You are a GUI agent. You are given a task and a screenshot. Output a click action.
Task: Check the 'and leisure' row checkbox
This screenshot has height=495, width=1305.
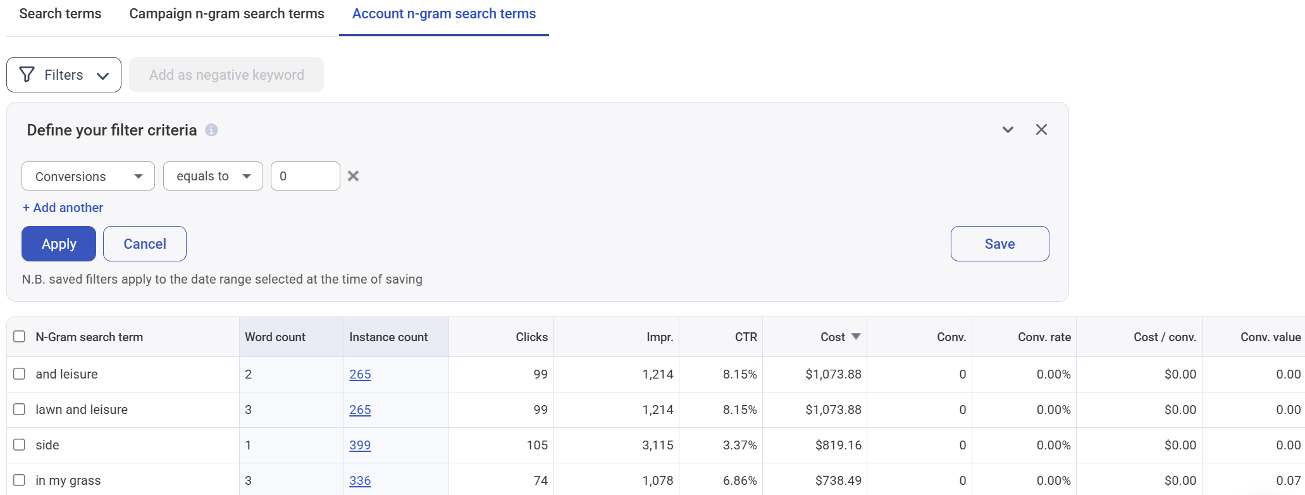tap(20, 374)
